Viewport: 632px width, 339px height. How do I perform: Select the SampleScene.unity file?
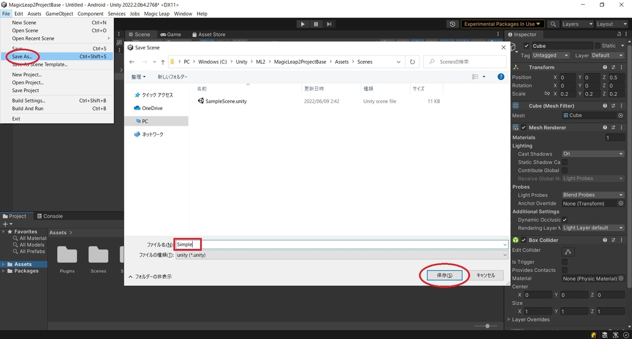pos(225,101)
